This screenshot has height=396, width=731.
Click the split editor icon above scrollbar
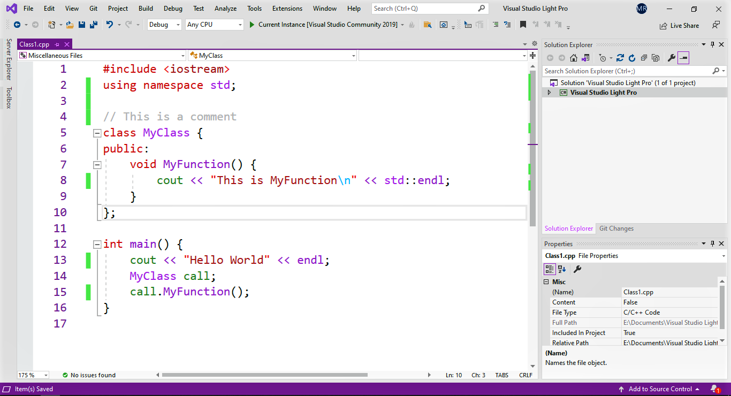point(532,56)
